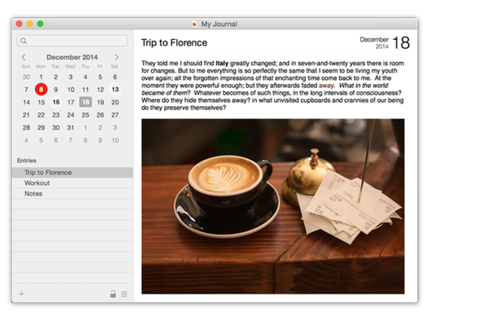Image resolution: width=478 pixels, height=319 pixels.
Task: Advance to next month with right chevron
Action: click(x=117, y=57)
